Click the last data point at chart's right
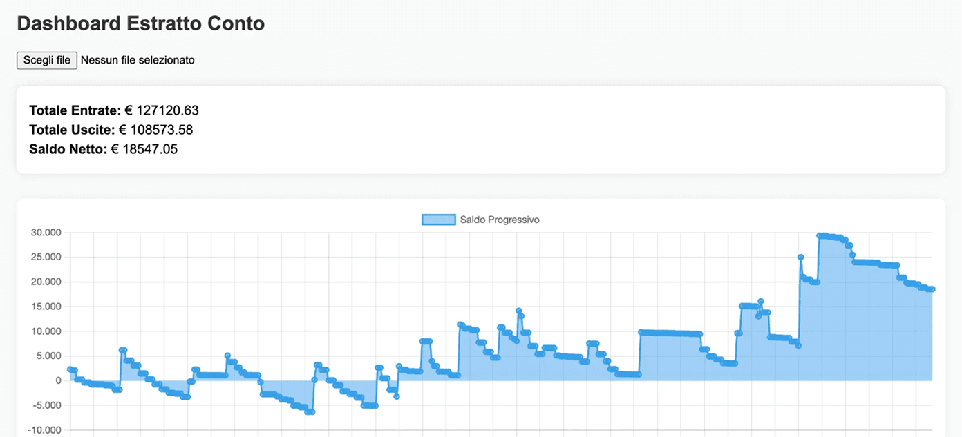 pyautogui.click(x=932, y=289)
